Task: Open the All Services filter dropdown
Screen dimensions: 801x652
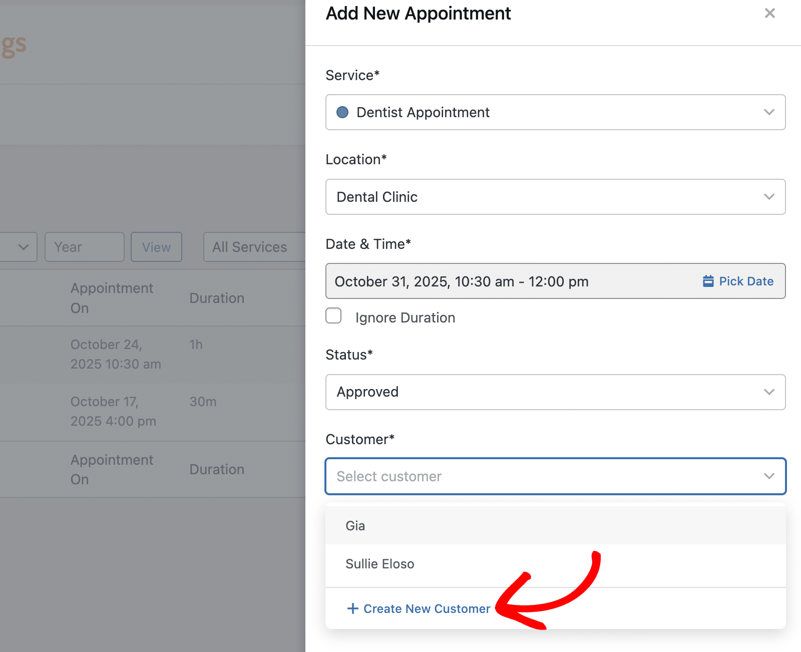Action: pyautogui.click(x=253, y=247)
